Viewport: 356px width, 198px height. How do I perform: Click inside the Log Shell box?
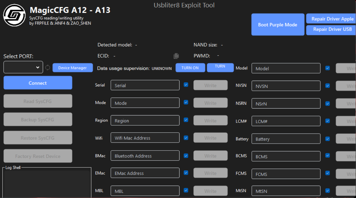pyautogui.click(x=47, y=184)
